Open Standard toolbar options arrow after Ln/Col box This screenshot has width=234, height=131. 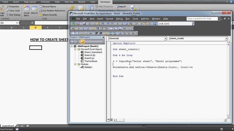point(193,24)
